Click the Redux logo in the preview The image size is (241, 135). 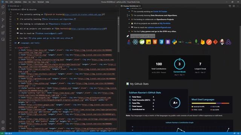(x=228, y=42)
